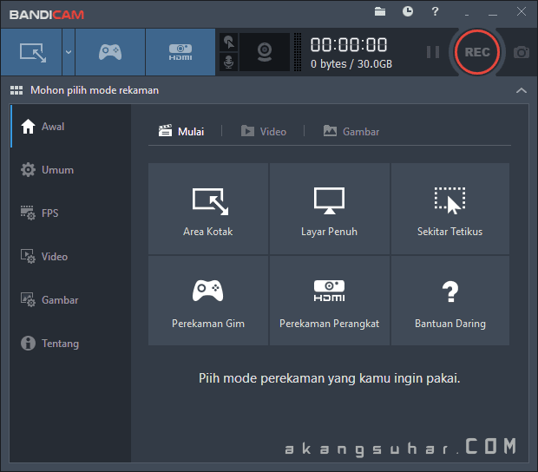538x472 pixels.
Task: Toggle microphone recording icon
Action: [x=229, y=62]
